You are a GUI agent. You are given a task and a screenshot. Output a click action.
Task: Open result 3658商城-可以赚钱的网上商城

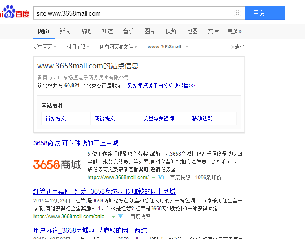pyautogui.click(x=76, y=143)
